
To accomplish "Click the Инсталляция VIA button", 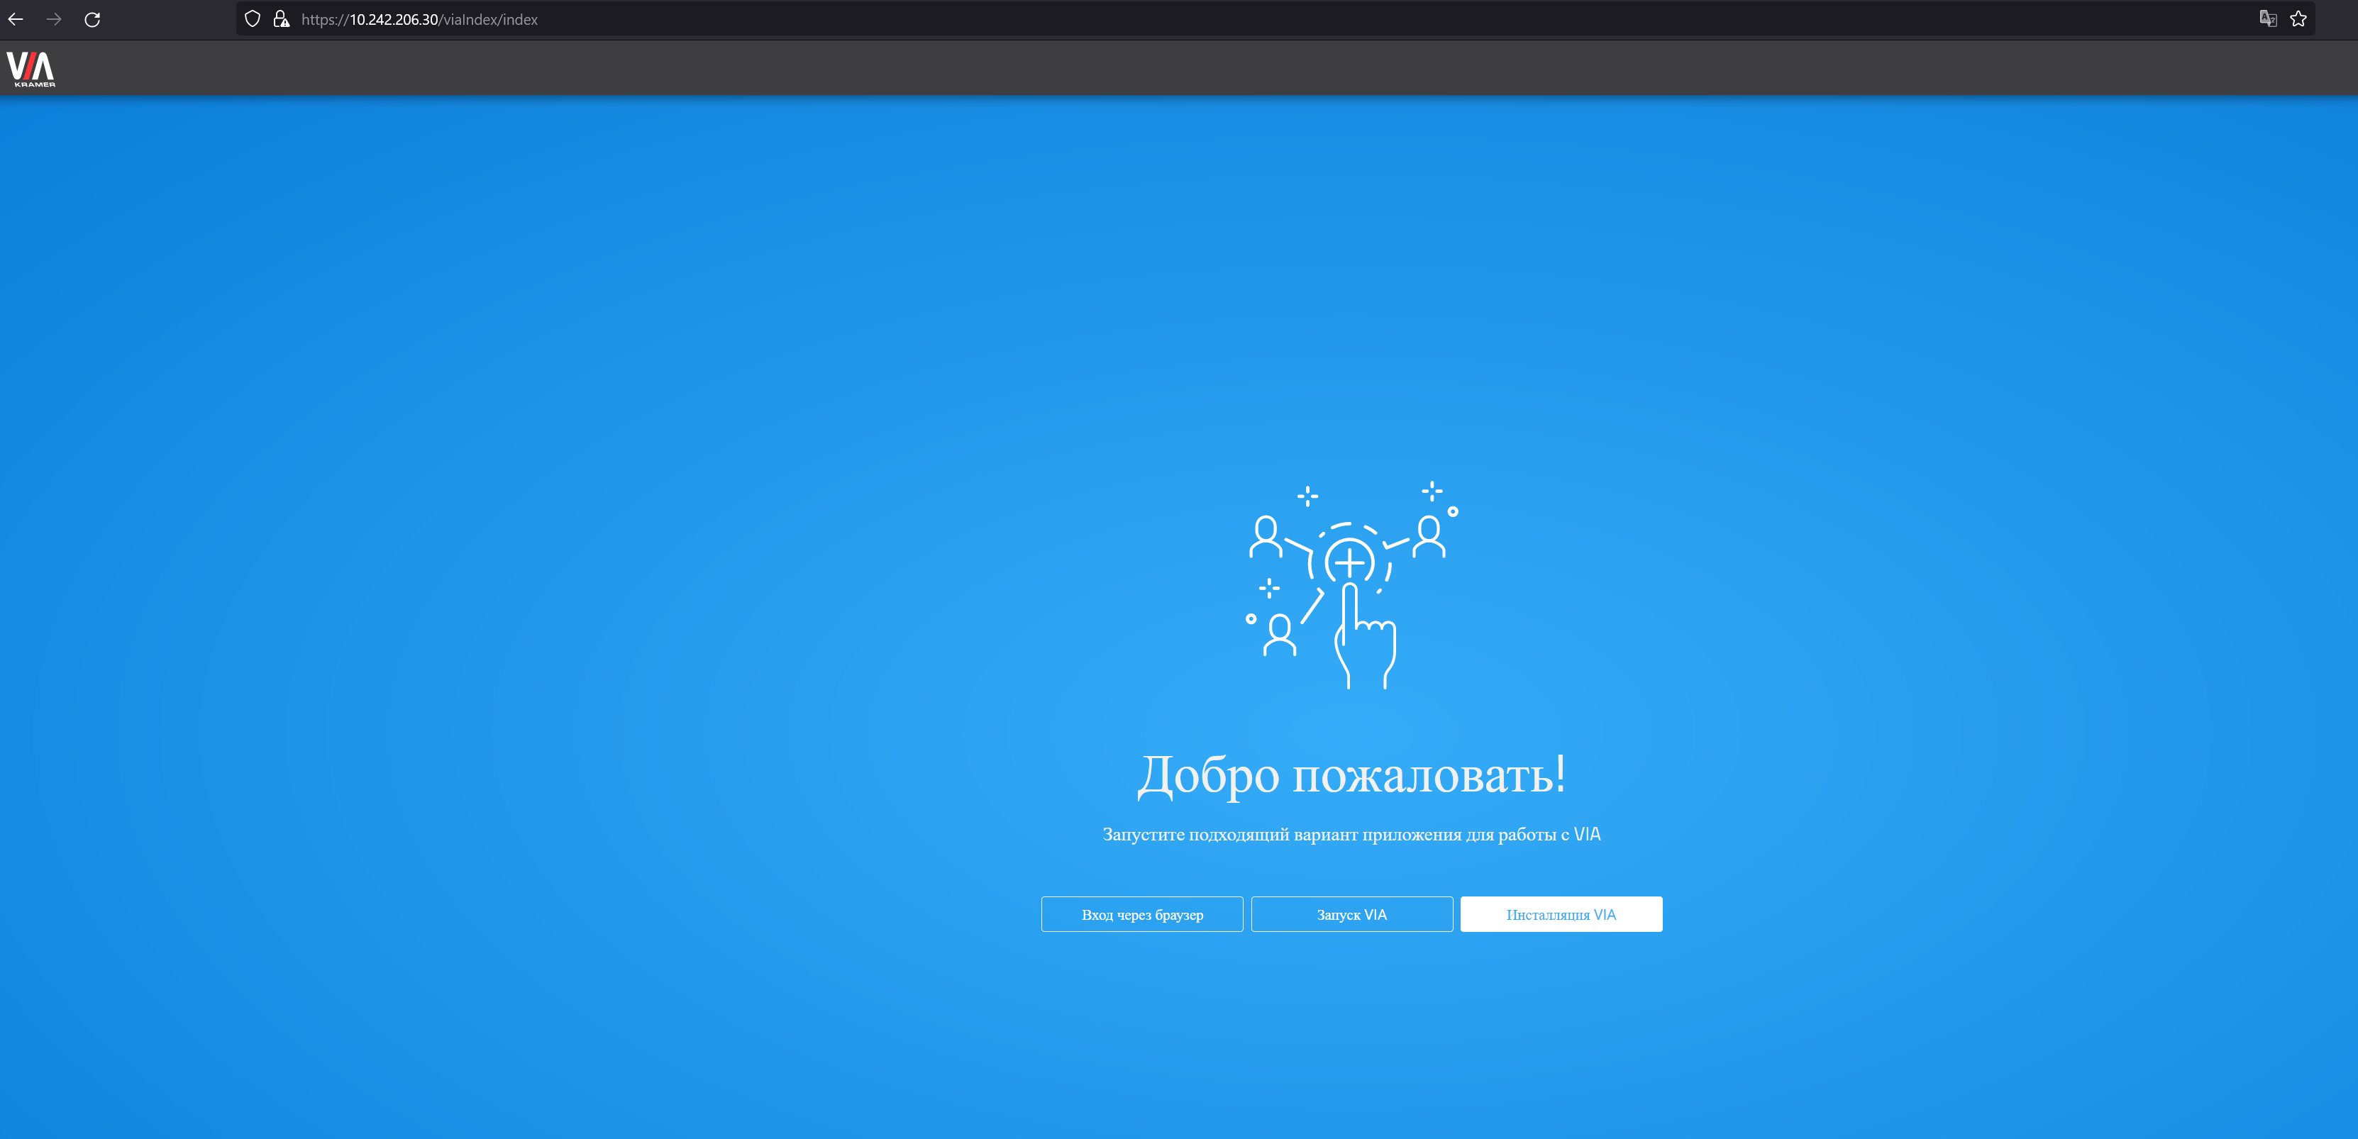I will (1561, 914).
